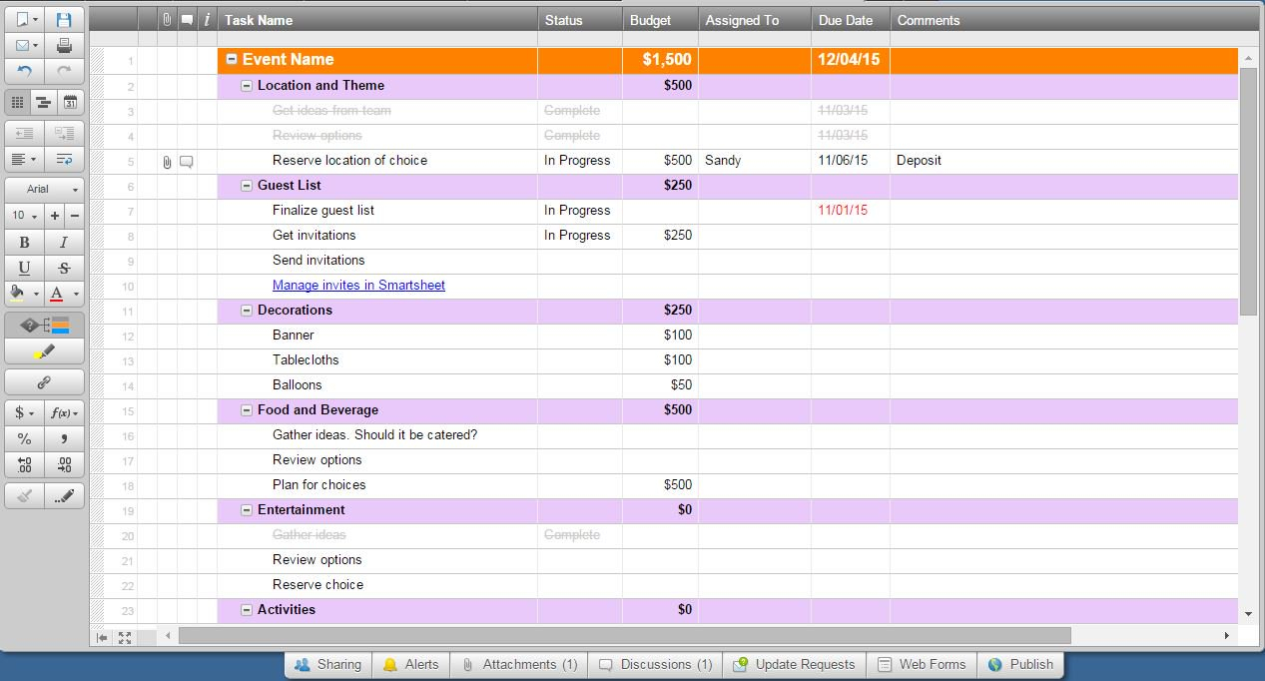Switch to Gantt view
1265x681 pixels.
(44, 102)
